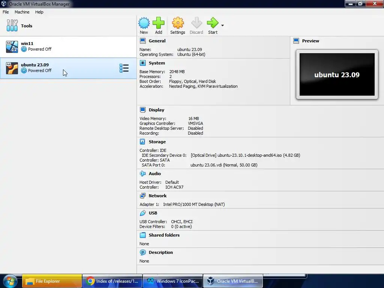Select the ubuntu 23.09 entry name text
This screenshot has width=384, height=288.
tap(35, 64)
